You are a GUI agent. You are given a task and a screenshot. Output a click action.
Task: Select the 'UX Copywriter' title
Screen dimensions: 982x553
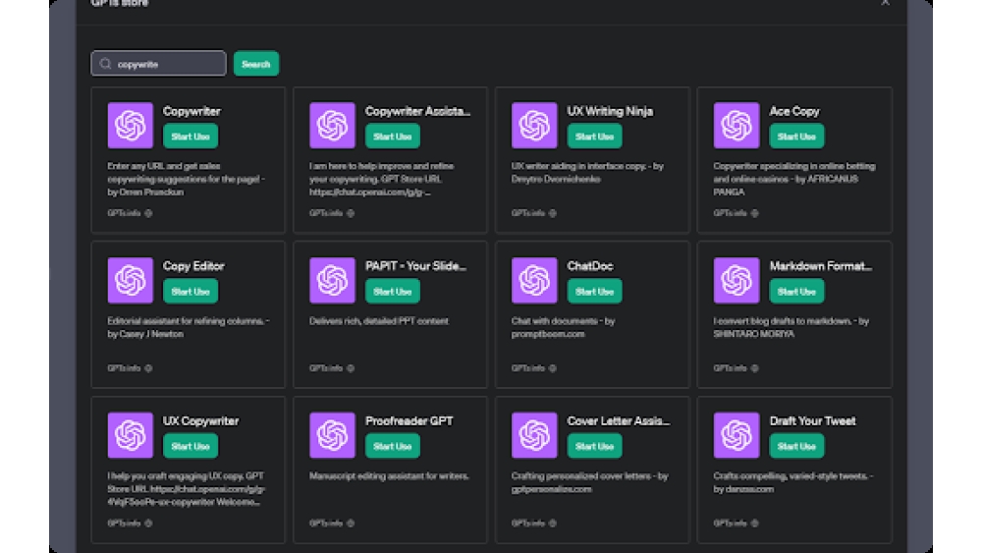(x=200, y=420)
